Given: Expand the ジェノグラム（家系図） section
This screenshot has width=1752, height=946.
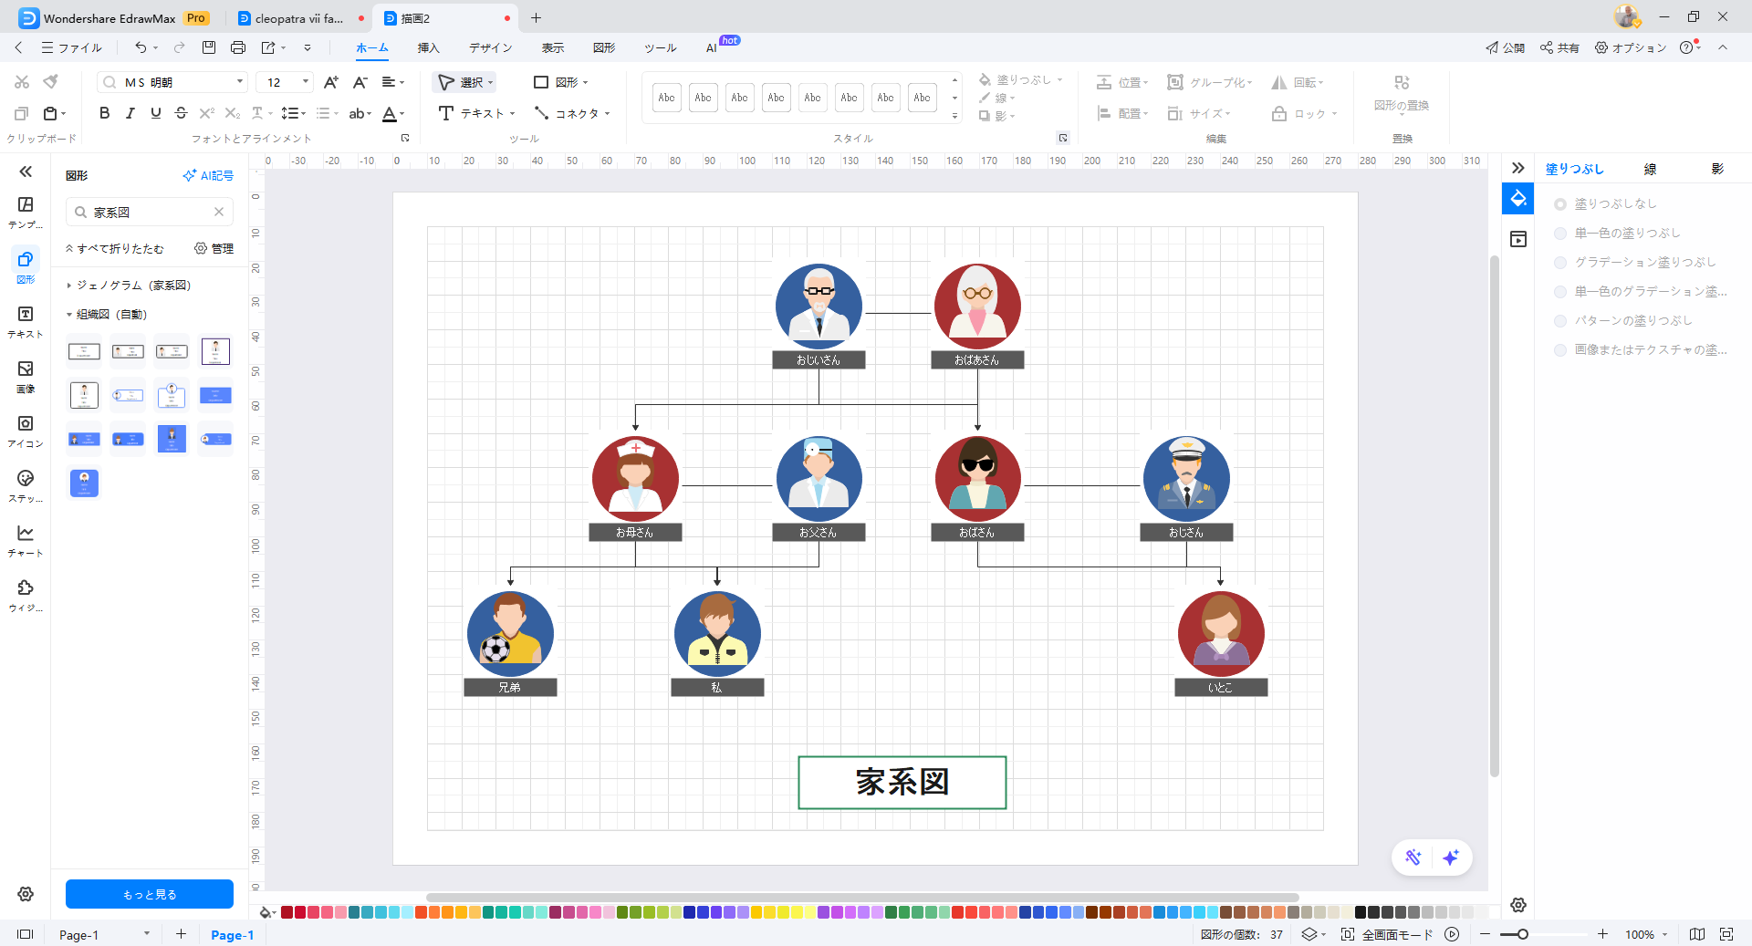Looking at the screenshot, I should tap(69, 285).
